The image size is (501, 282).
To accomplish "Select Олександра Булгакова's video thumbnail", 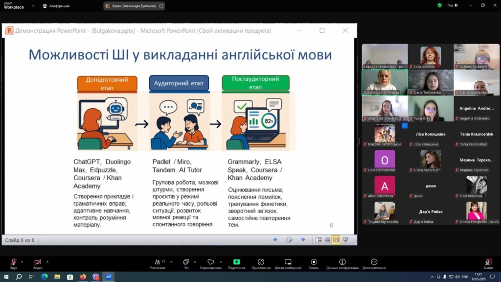I will (385, 82).
